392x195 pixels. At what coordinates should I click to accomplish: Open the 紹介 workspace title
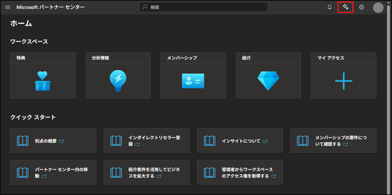click(247, 58)
